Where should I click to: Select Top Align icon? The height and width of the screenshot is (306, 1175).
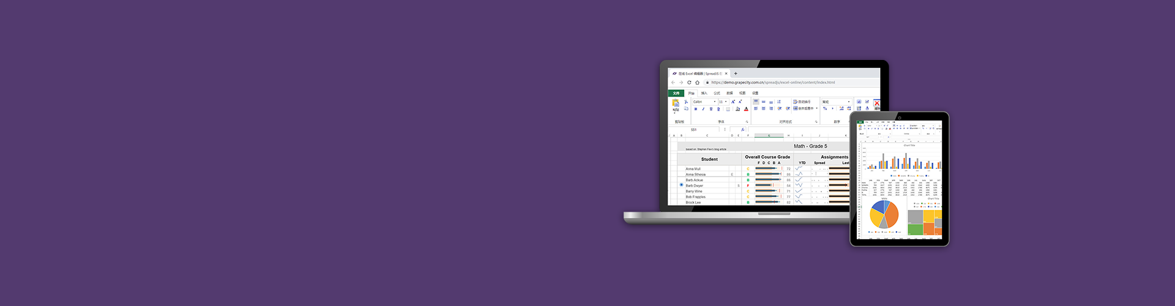pyautogui.click(x=756, y=102)
